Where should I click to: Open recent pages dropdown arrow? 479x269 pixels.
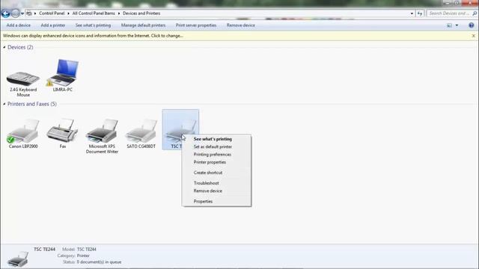pyautogui.click(x=22, y=13)
